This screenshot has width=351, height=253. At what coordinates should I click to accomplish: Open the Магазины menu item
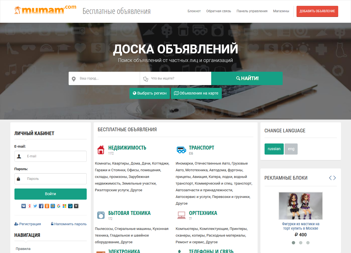pos(281,11)
